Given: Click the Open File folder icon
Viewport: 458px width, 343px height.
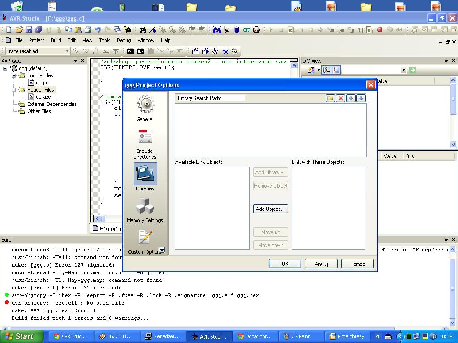Looking at the screenshot, I should click(19, 29).
